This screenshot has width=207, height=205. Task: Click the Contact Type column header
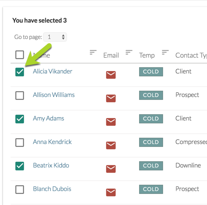pos(191,56)
